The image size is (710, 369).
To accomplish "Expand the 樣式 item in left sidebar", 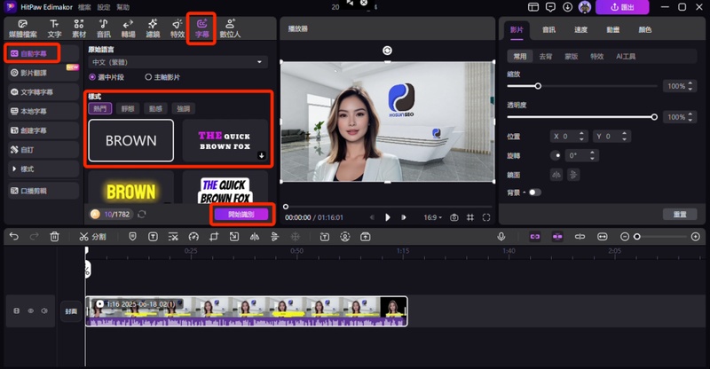I will pyautogui.click(x=27, y=169).
